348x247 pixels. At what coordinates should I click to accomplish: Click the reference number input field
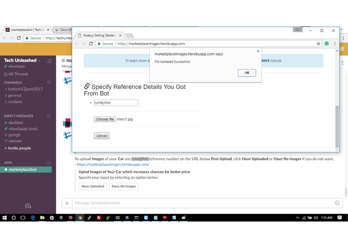(x=116, y=102)
